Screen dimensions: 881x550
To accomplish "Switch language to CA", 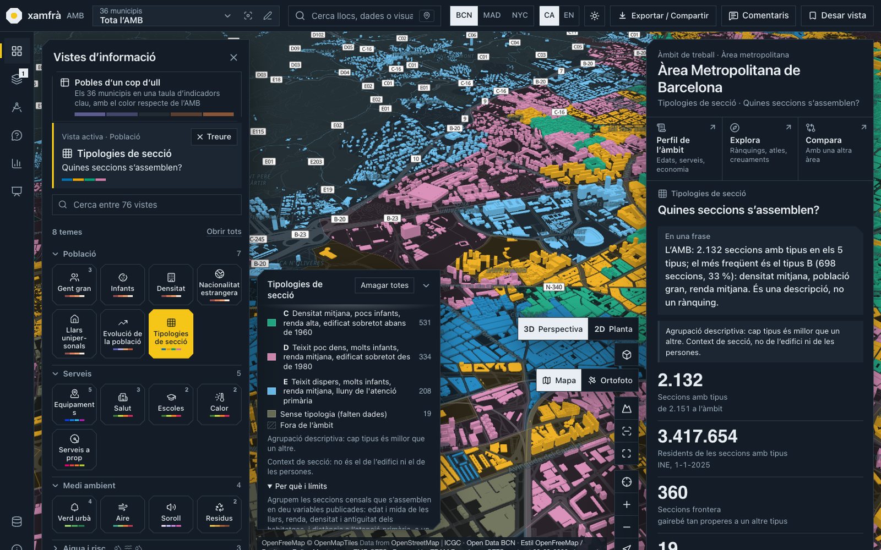I will pyautogui.click(x=549, y=15).
